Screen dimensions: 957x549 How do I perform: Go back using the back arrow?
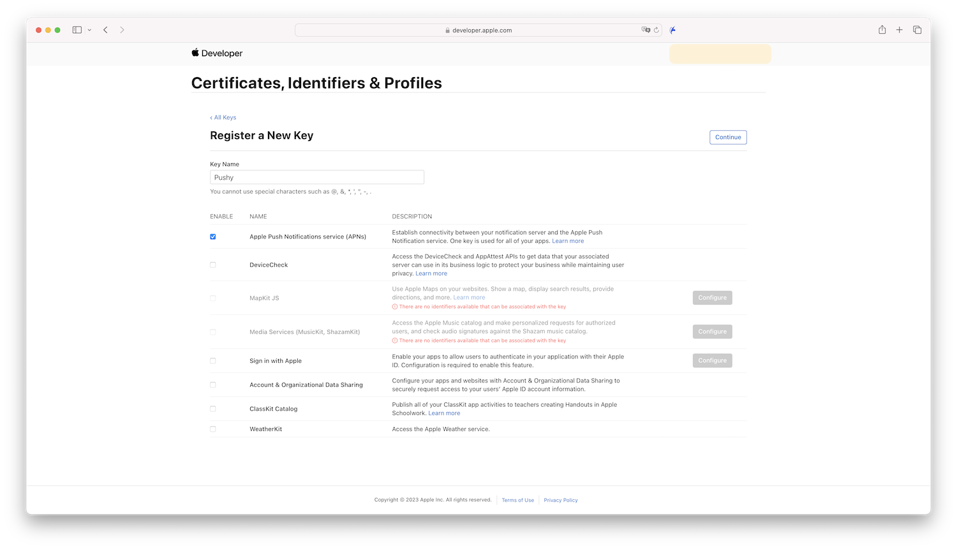coord(106,30)
